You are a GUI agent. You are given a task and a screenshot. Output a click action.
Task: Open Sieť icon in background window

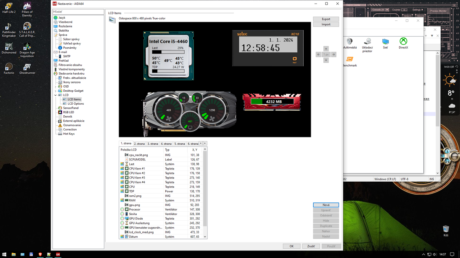coord(385,43)
